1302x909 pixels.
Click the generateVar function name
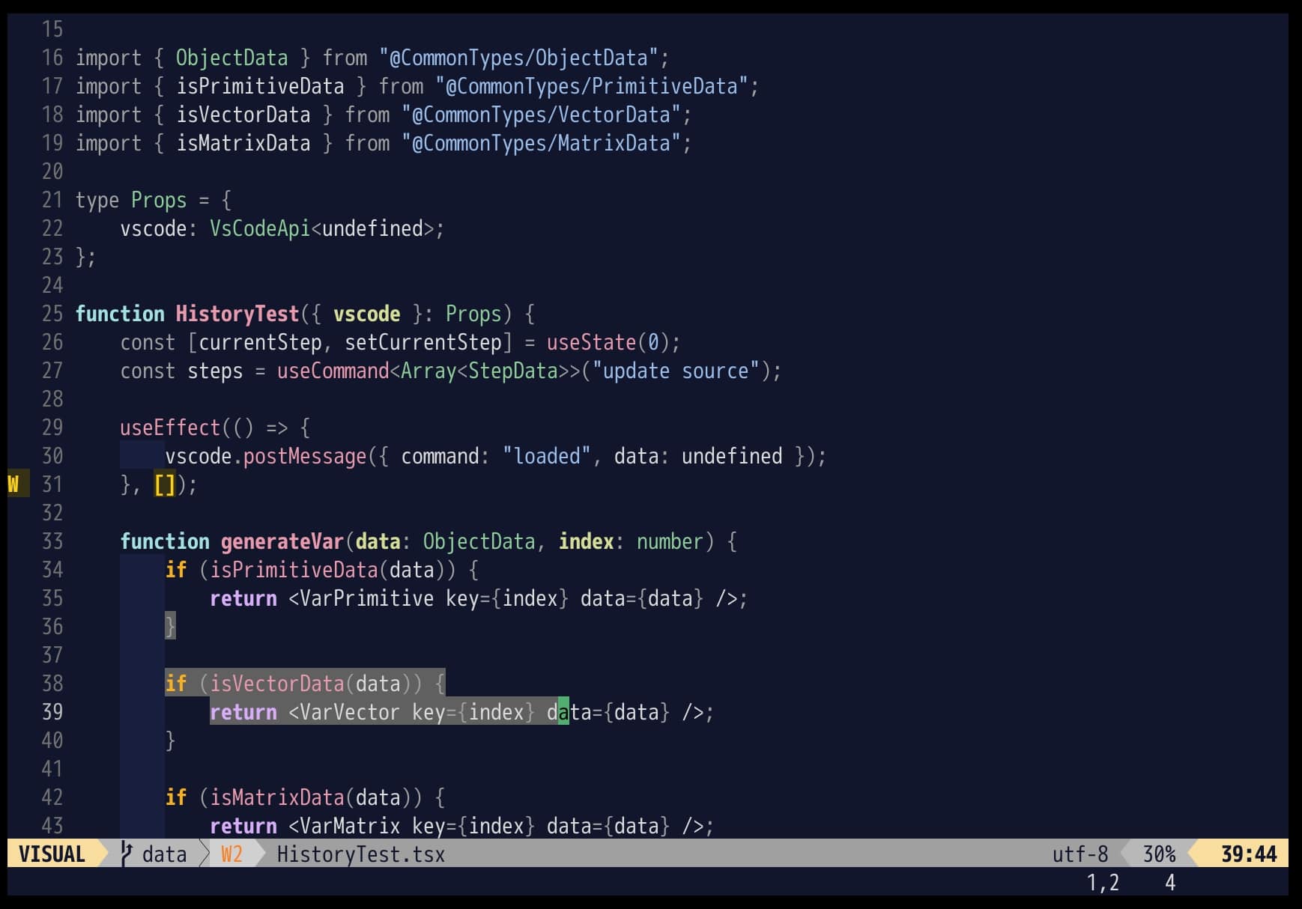click(x=282, y=541)
